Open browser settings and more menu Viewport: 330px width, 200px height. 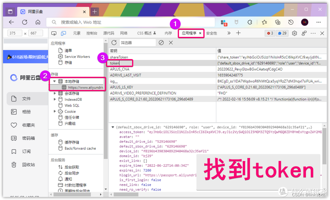click(318, 22)
